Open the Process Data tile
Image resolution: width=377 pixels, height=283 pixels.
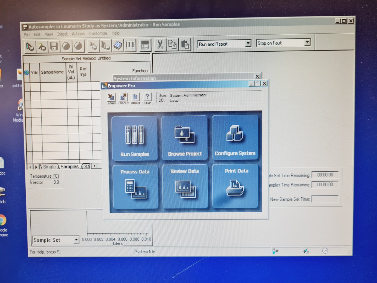(x=135, y=186)
